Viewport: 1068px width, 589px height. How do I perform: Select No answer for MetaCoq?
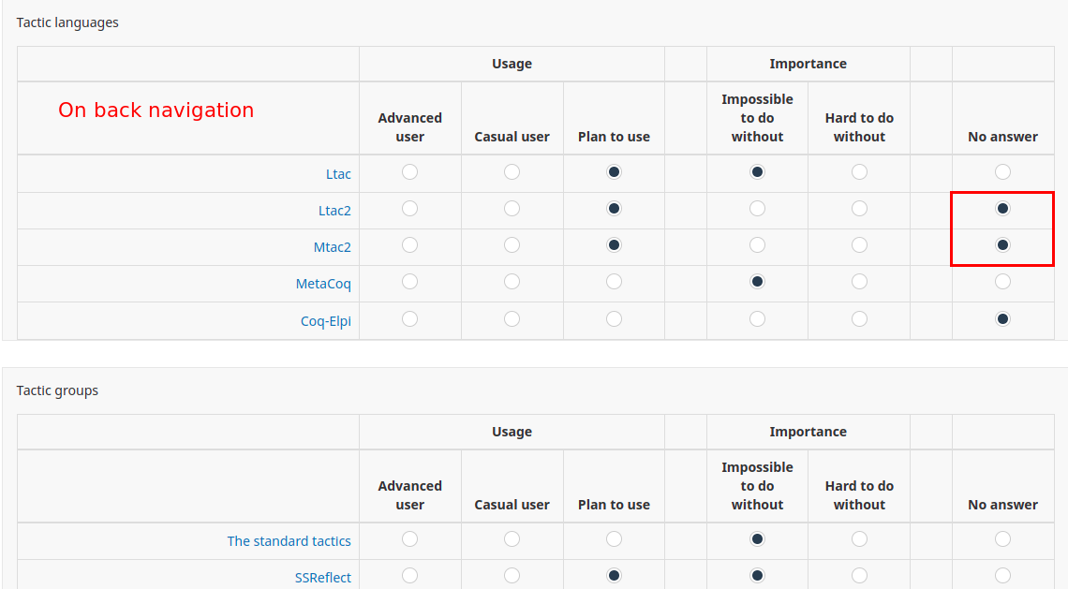[x=1002, y=282]
